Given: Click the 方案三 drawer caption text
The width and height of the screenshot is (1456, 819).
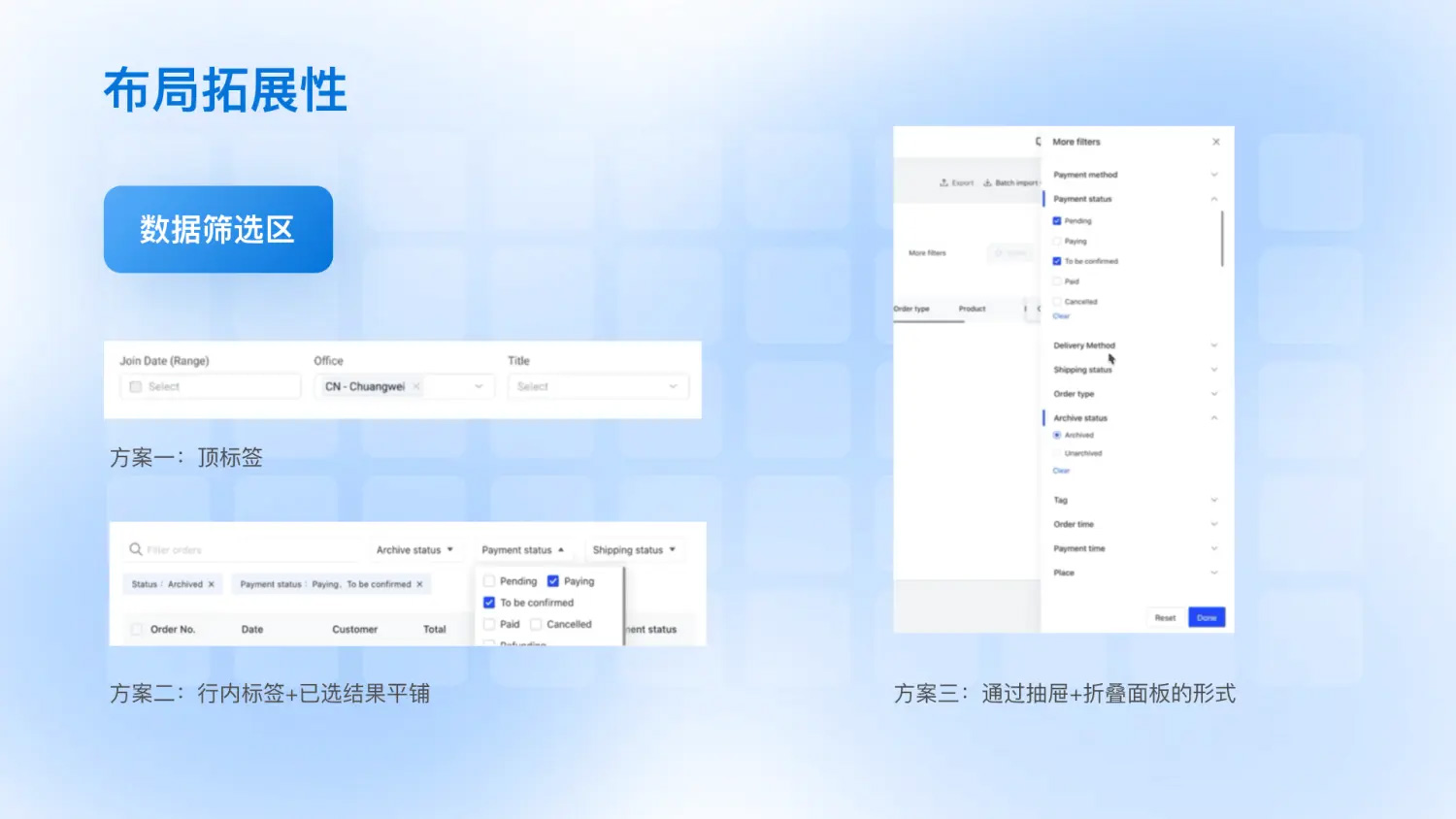Looking at the screenshot, I should [x=1065, y=693].
